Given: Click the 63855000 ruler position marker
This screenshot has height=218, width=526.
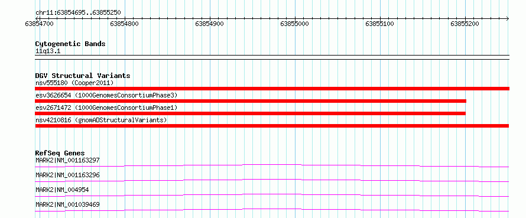Looking at the screenshot, I should click(294, 24).
